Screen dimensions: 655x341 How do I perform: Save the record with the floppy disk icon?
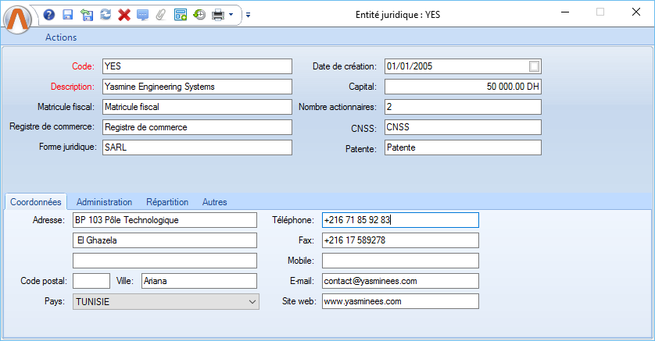[x=67, y=14]
